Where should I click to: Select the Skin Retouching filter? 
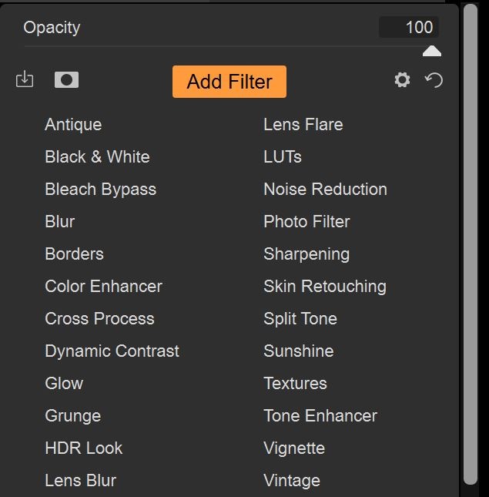click(325, 287)
